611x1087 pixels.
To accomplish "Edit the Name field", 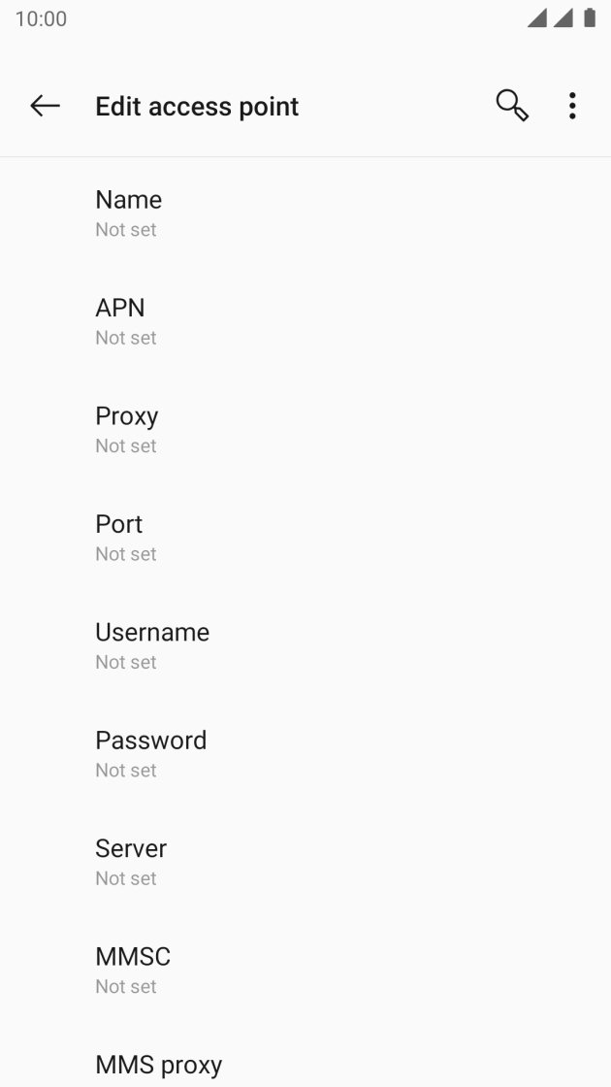I will coord(128,200).
